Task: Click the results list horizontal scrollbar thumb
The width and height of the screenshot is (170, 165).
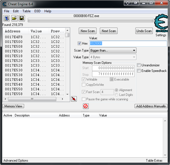Action: pyautogui.click(x=32, y=99)
